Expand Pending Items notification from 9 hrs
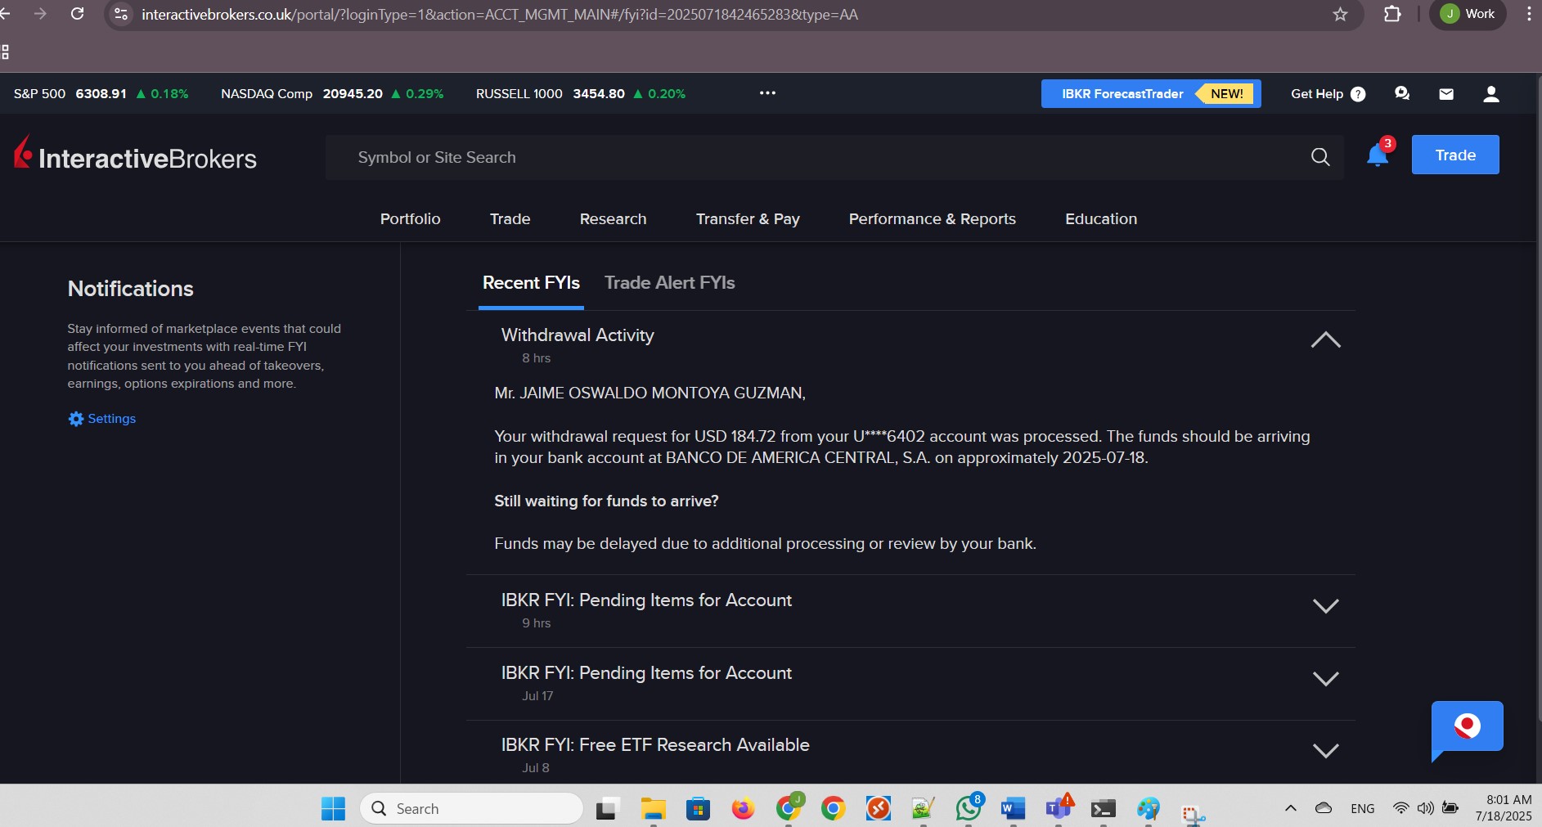 click(1325, 605)
